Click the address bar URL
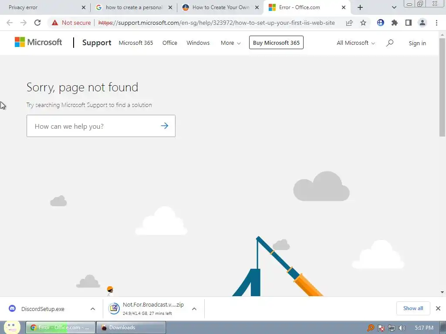Image resolution: width=446 pixels, height=334 pixels. [216, 23]
